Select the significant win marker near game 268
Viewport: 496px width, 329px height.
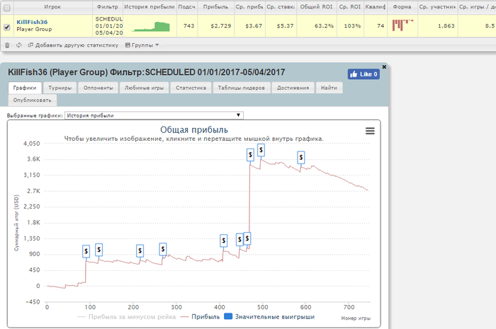163,249
